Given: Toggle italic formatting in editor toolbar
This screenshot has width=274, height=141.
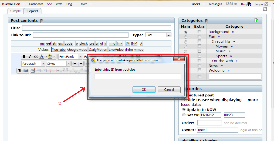Looking at the screenshot, I should (30, 56).
